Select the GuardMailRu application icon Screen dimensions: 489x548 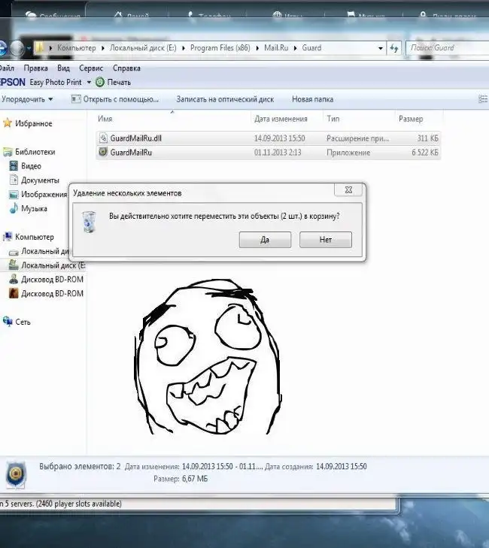103,153
